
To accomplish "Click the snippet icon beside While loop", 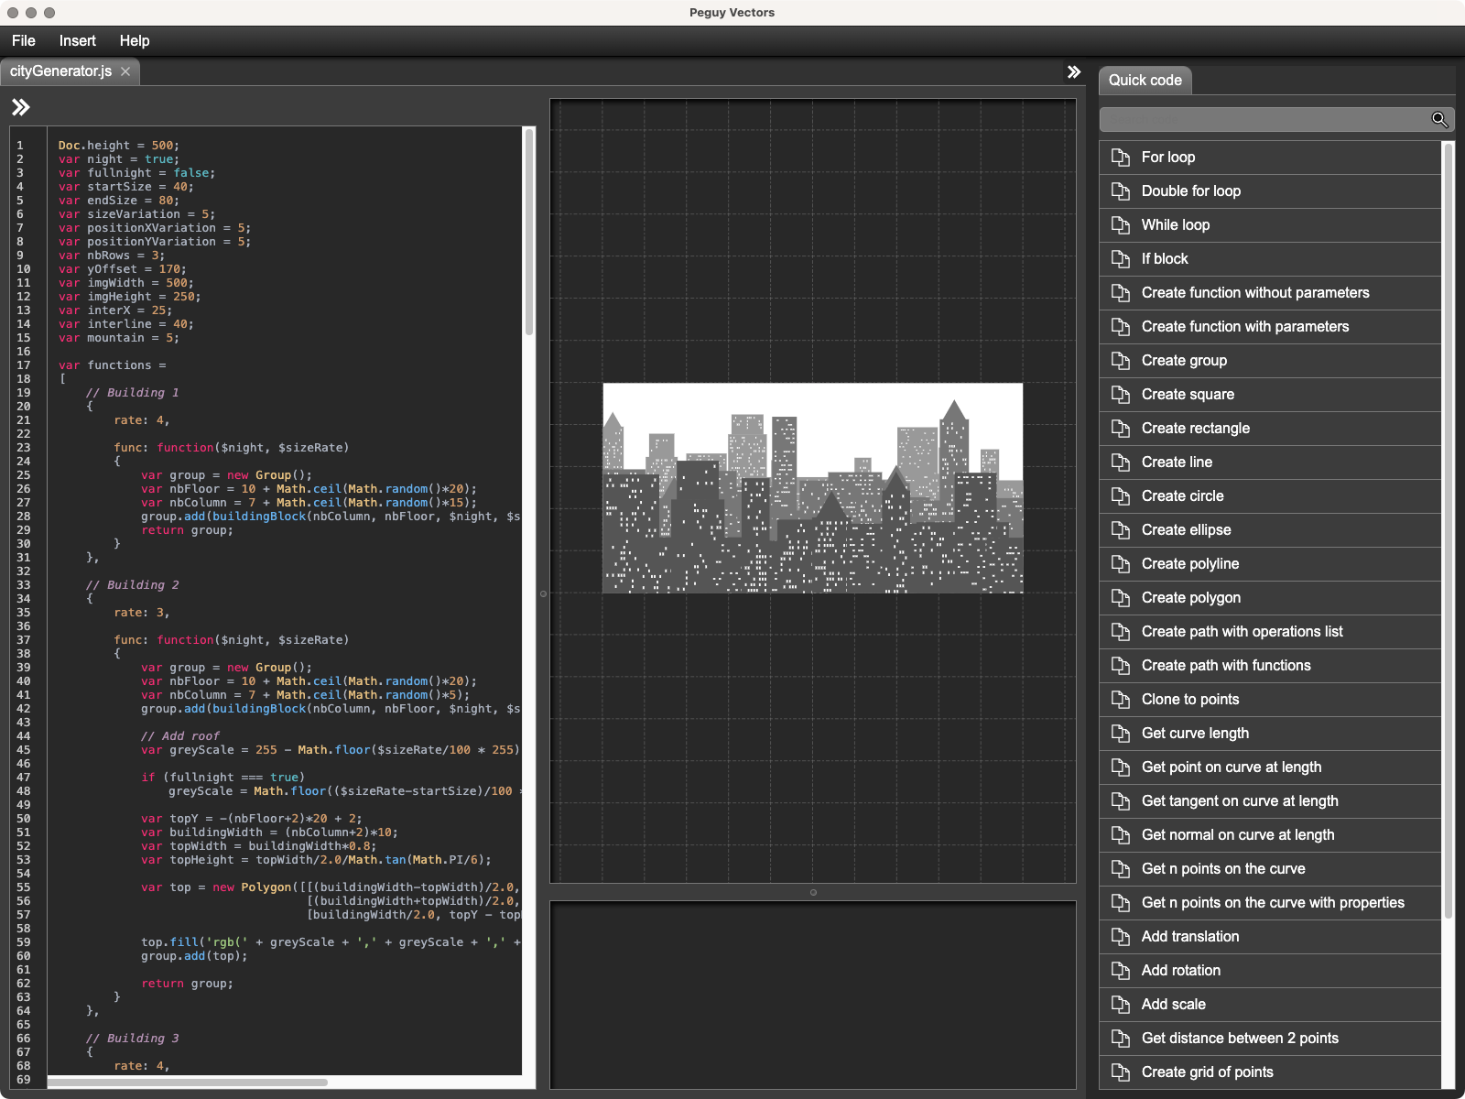I will coord(1120,225).
